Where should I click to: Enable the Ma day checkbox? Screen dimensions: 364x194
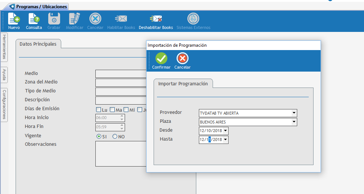coord(112,110)
